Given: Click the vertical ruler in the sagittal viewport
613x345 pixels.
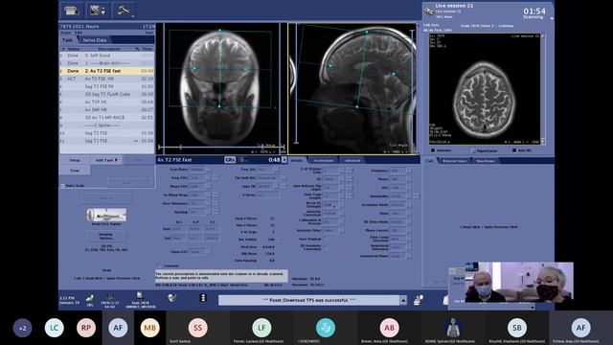Looking at the screenshot, I should pos(296,83).
